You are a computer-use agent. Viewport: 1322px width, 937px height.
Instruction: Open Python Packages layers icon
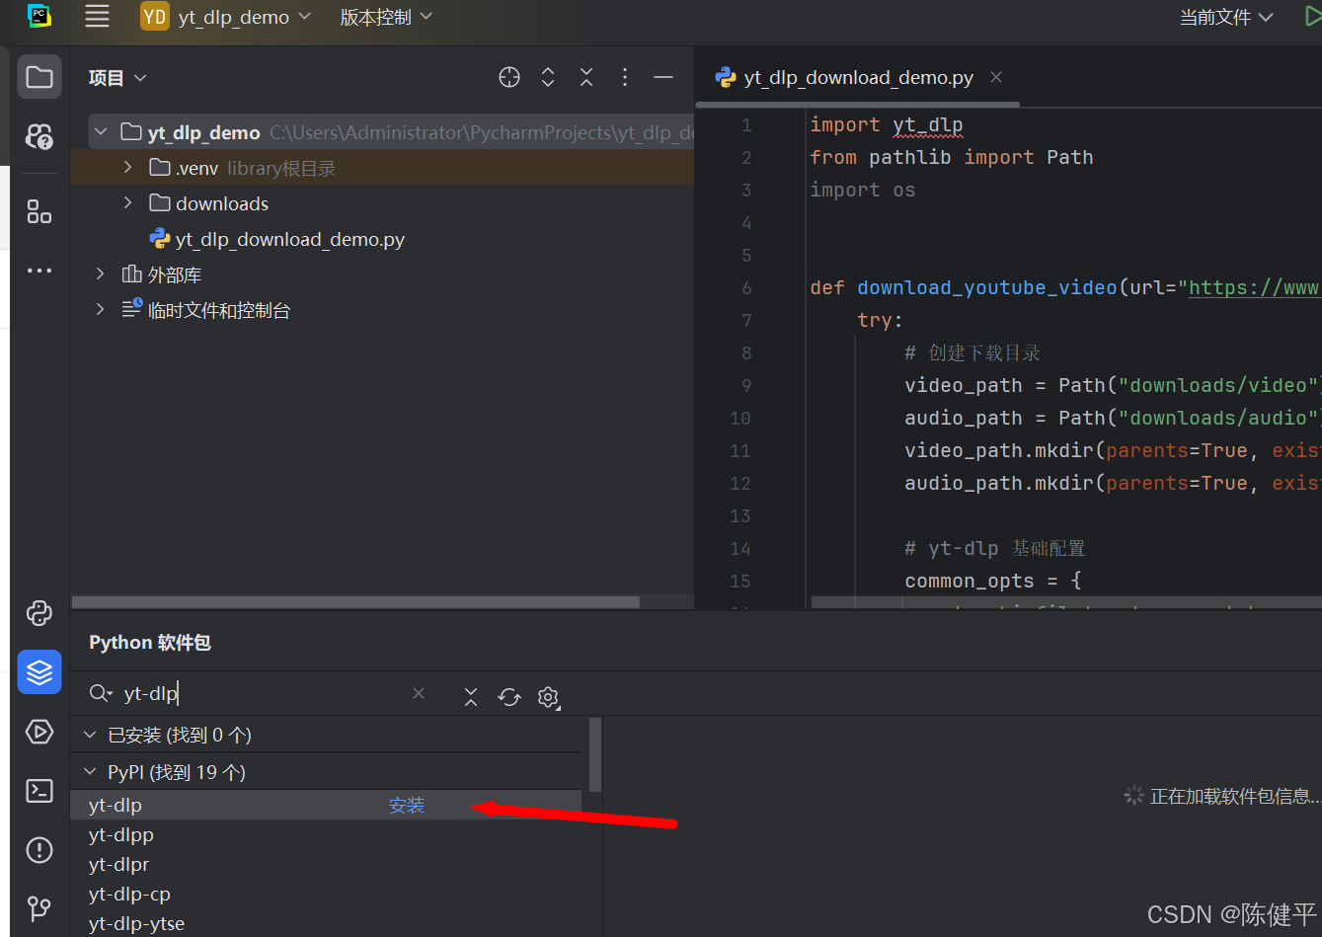click(x=39, y=672)
